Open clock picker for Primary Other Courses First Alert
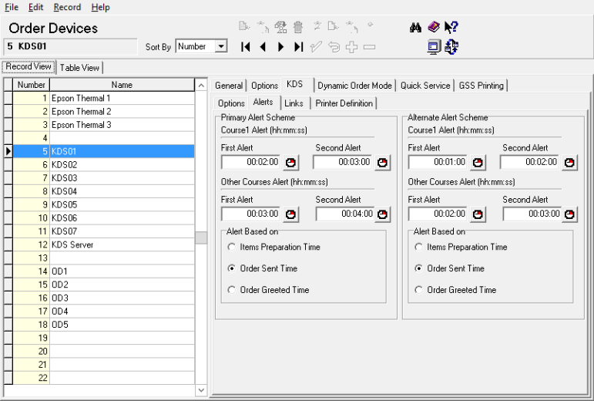The image size is (594, 401). (291, 214)
